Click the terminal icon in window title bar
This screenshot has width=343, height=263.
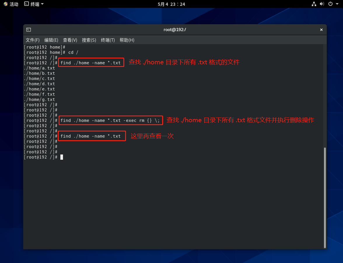[29, 30]
